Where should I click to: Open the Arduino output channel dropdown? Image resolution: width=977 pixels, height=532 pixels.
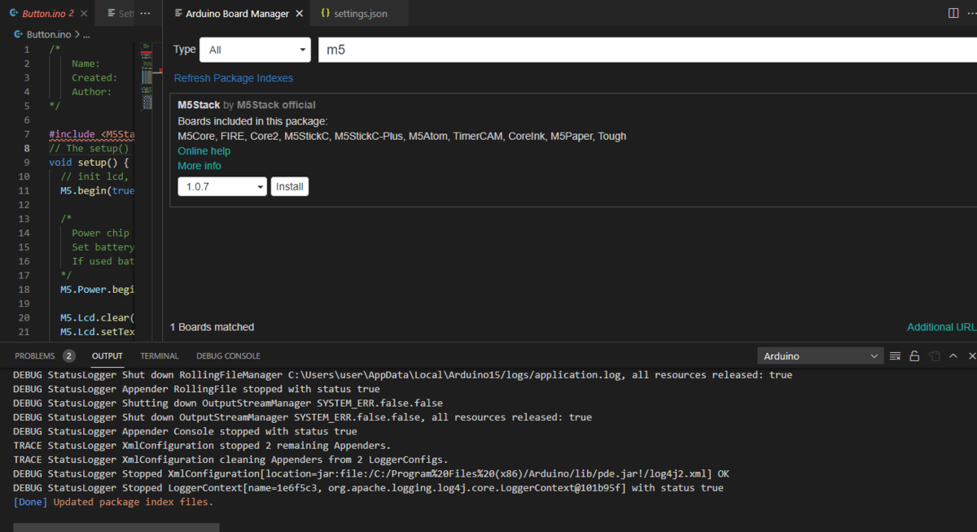click(821, 356)
